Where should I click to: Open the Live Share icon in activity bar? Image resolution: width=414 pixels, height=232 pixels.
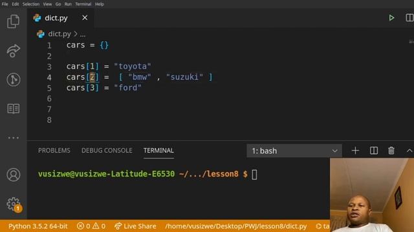(x=13, y=50)
